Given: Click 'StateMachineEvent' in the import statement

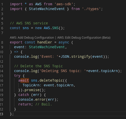Looking at the screenshot, I should tap(47, 9).
